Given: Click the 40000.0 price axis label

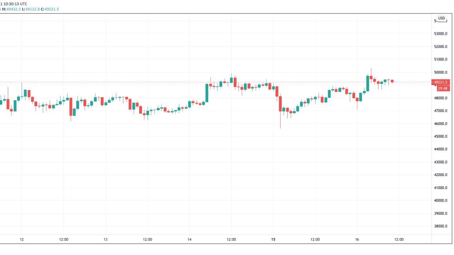Looking at the screenshot, I should click(441, 200).
